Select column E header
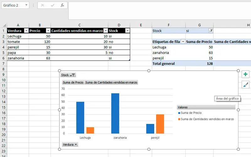Screen dimensions: 251x157 (x=141, y=25)
